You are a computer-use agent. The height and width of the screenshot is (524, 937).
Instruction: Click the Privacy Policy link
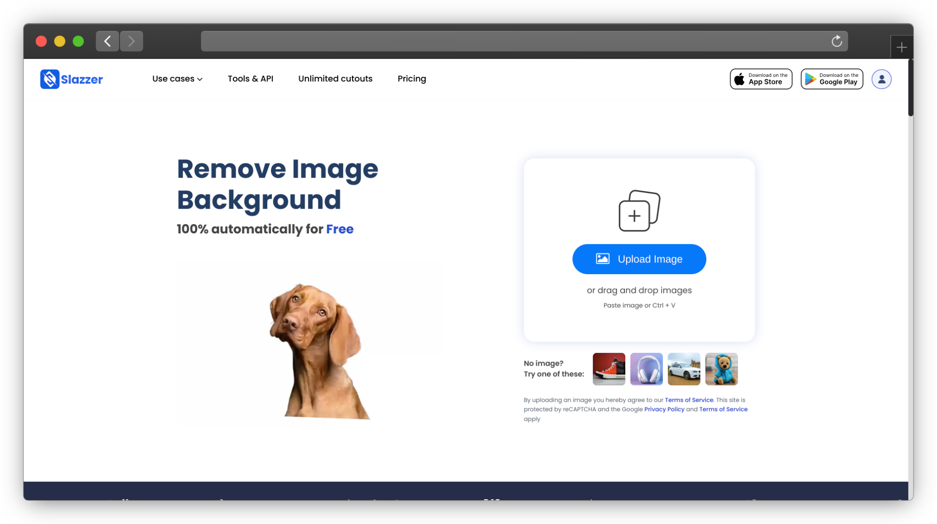(664, 409)
